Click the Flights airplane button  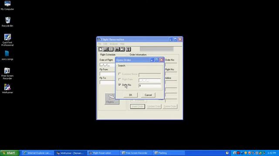(x=112, y=99)
